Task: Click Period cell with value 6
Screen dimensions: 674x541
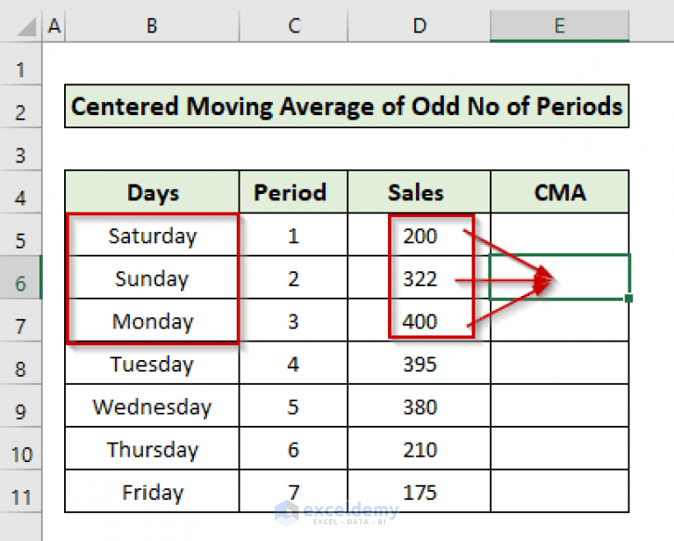Action: point(293,448)
